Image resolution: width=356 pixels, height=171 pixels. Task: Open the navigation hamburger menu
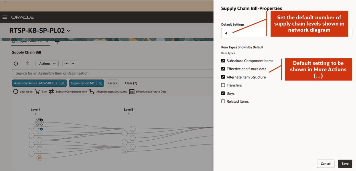5,17
